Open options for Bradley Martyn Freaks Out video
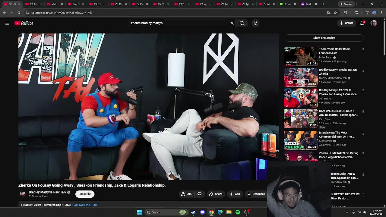Image resolution: width=386 pixels, height=217 pixels. (x=363, y=70)
